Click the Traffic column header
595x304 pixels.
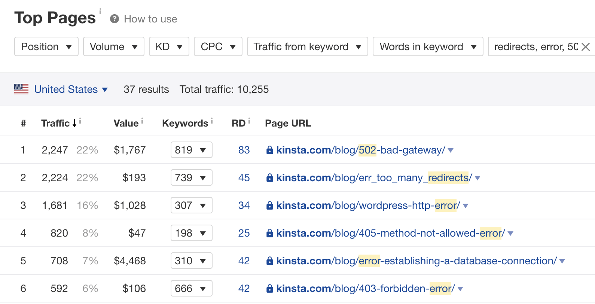coord(55,123)
